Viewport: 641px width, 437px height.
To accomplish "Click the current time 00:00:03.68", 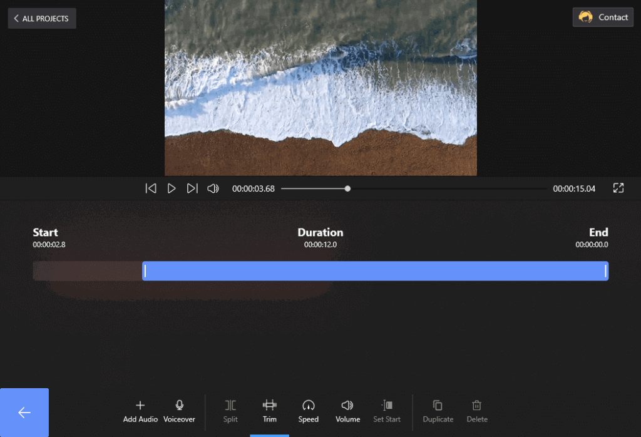I will tap(254, 188).
